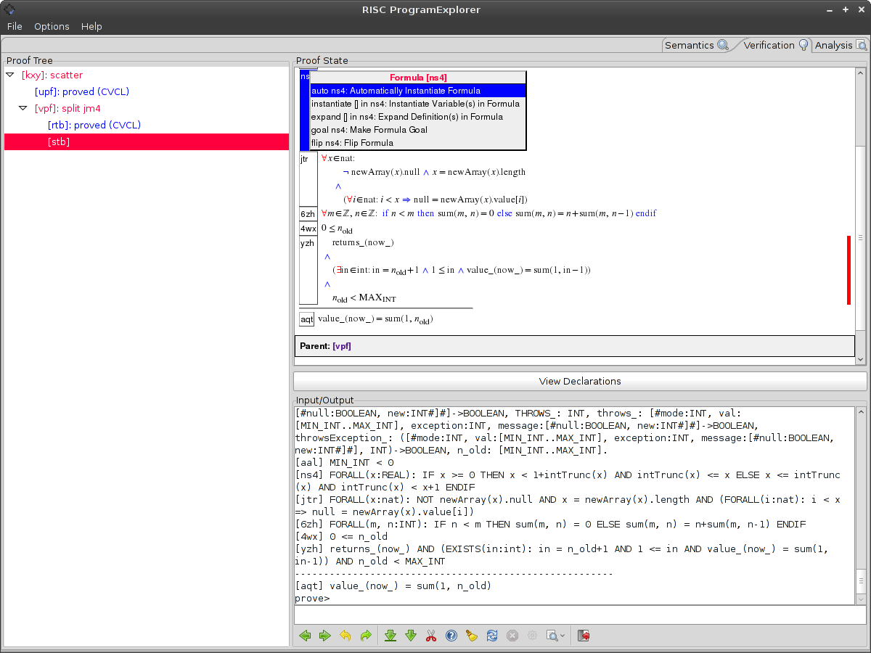Click the Proof State scrollbar down arrow
The width and height of the screenshot is (871, 653).
point(861,359)
